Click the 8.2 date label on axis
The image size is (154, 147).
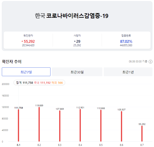click(x=39, y=145)
